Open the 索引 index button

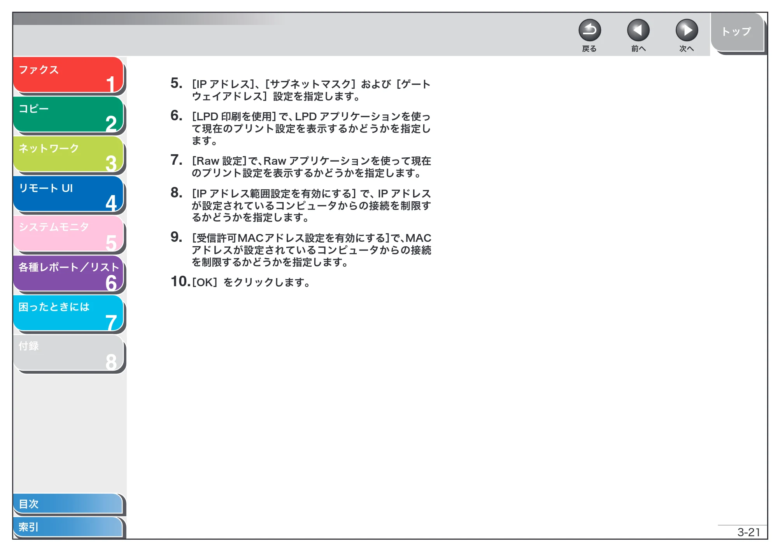point(68,527)
